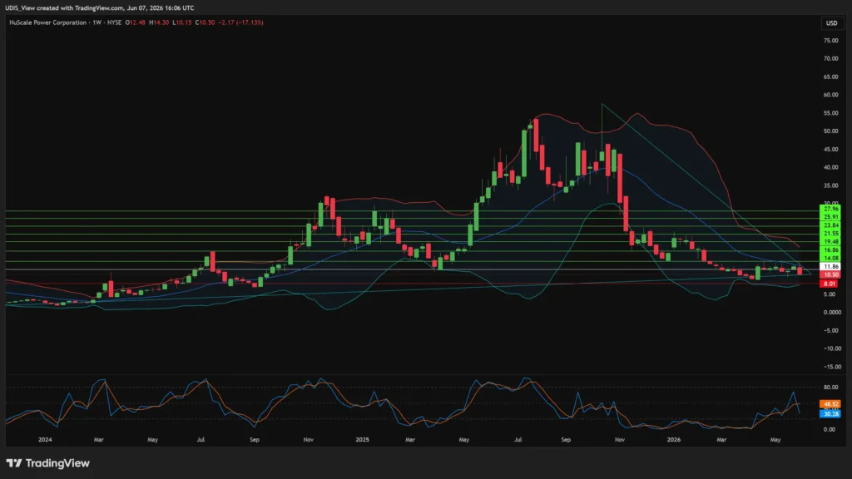Click the green 27.96 price level label
The height and width of the screenshot is (479, 852).
830,209
